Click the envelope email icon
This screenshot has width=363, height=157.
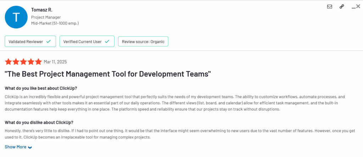[330, 6]
